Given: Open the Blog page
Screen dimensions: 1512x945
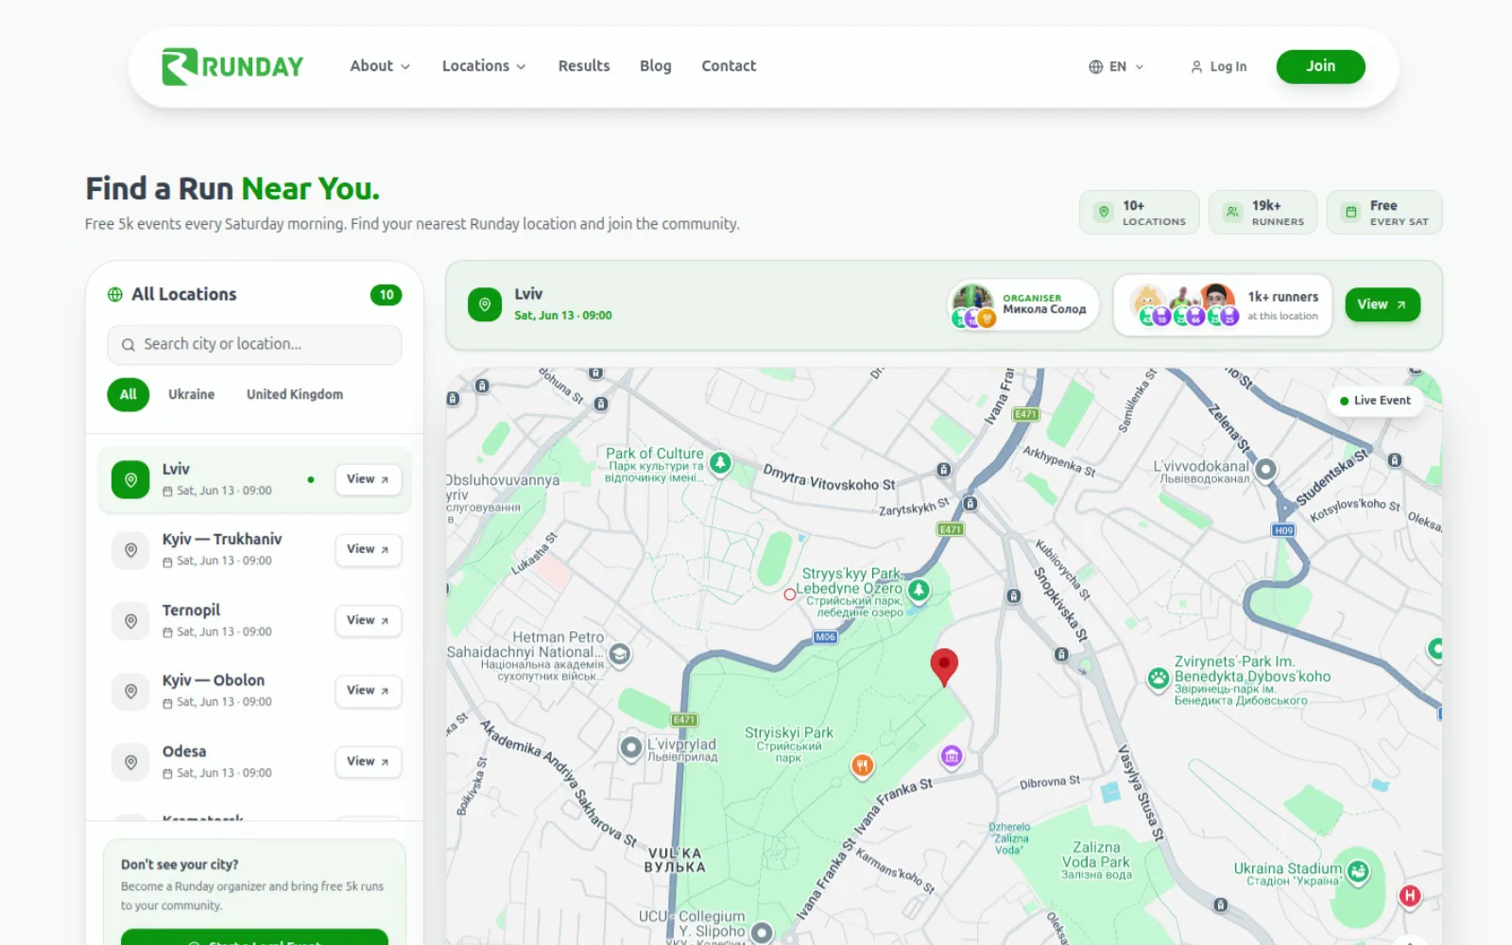Looking at the screenshot, I should point(656,66).
